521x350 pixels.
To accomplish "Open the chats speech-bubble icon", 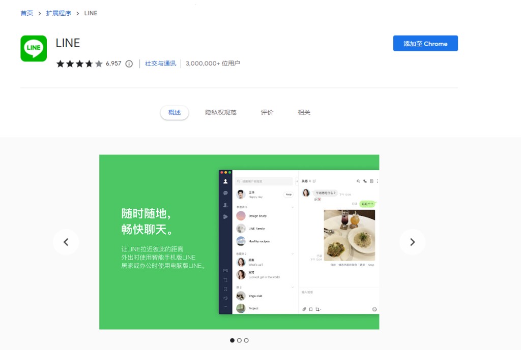I will (x=225, y=194).
